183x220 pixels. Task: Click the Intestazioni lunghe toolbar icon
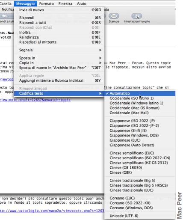click(137, 16)
